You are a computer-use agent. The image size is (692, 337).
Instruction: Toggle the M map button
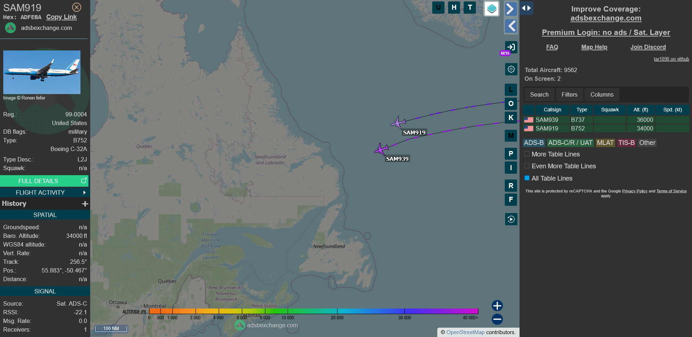(x=511, y=136)
